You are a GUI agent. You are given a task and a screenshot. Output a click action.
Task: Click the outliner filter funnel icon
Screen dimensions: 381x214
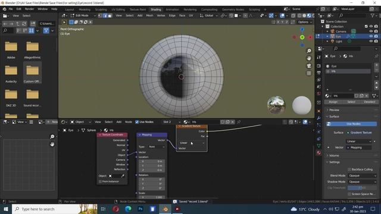click(x=373, y=15)
